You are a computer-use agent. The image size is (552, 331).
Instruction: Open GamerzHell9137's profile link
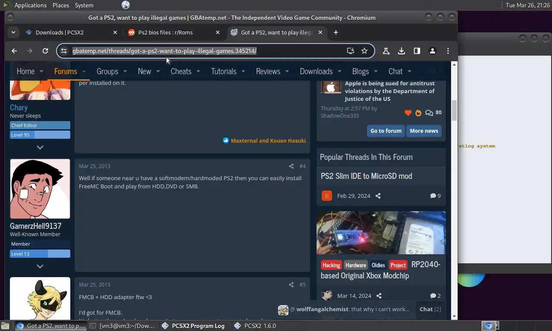tap(36, 226)
